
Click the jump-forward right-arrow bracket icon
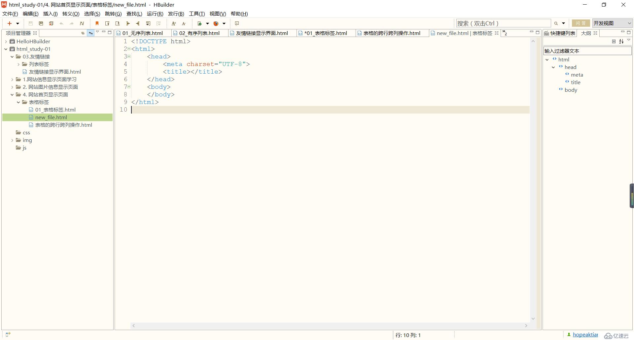tap(138, 23)
